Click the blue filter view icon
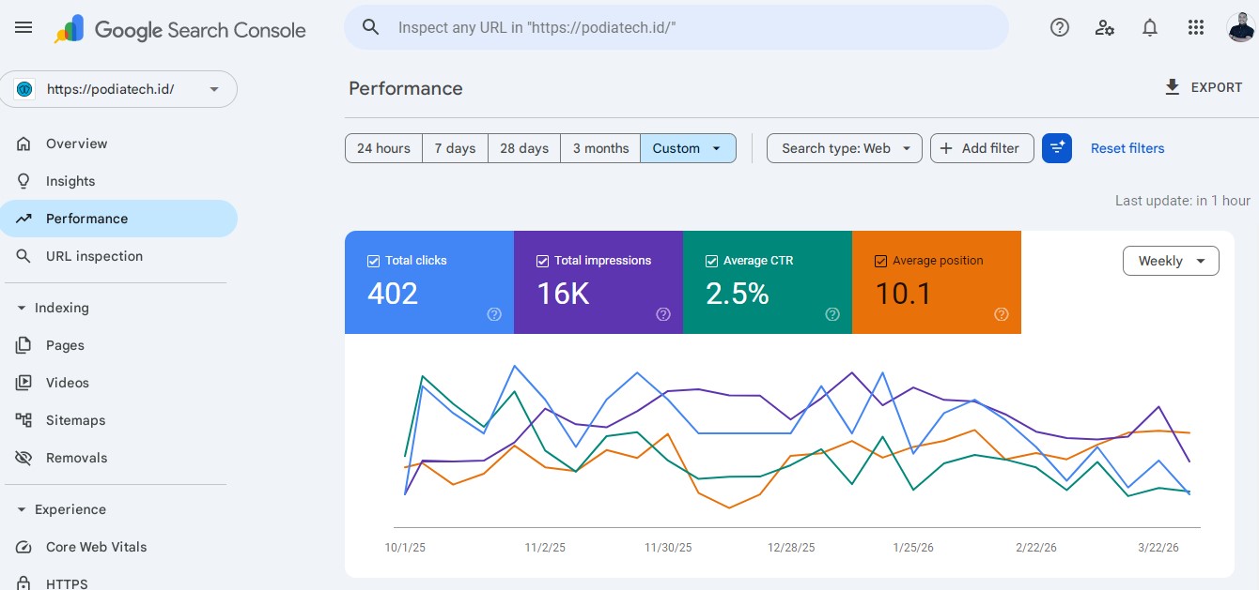This screenshot has height=590, width=1259. pos(1057,148)
